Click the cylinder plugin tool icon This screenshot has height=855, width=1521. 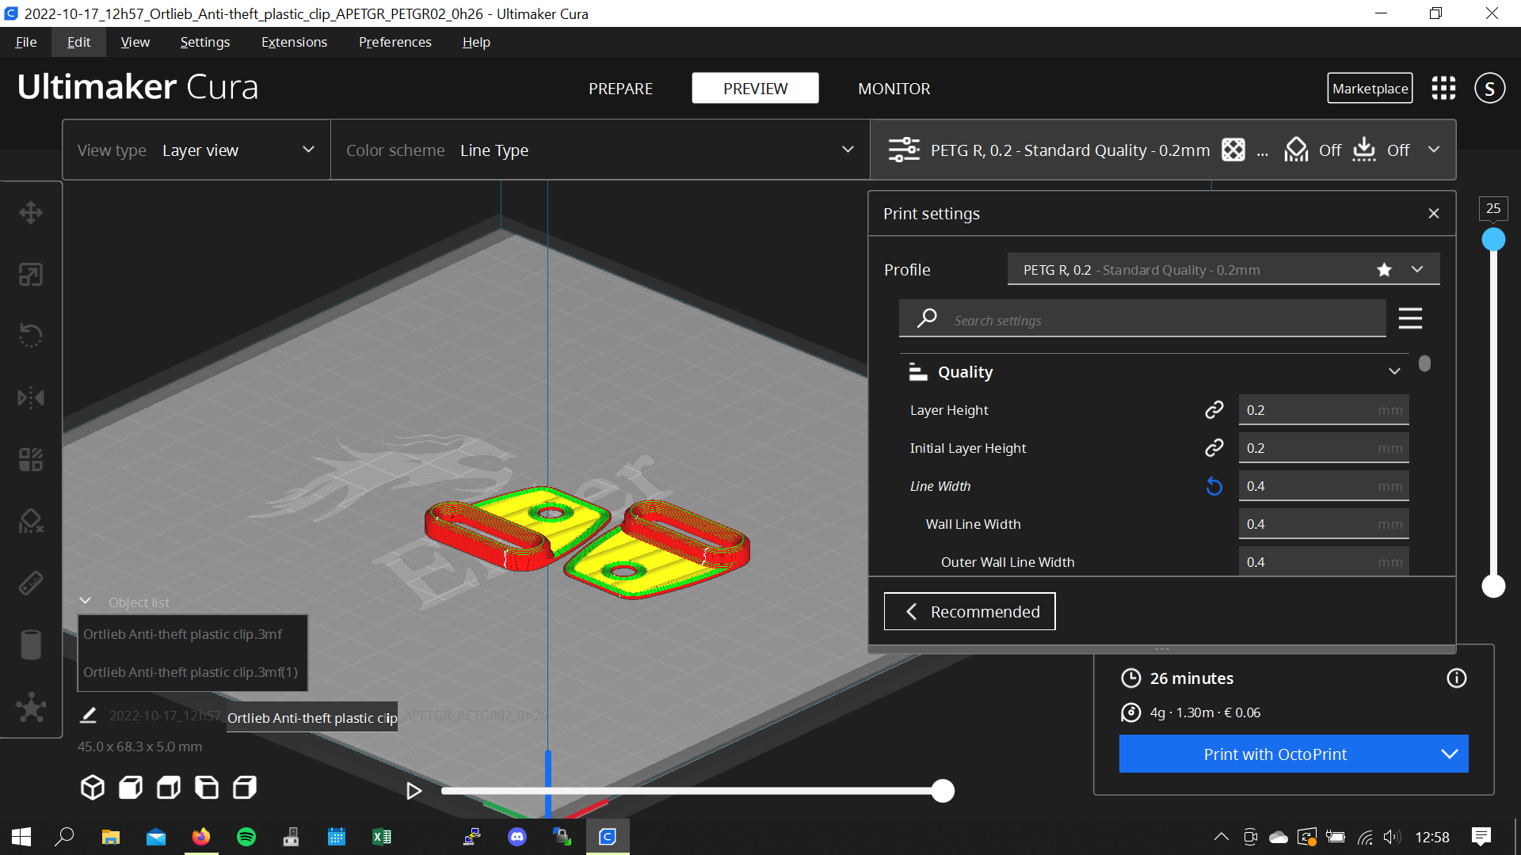(31, 644)
